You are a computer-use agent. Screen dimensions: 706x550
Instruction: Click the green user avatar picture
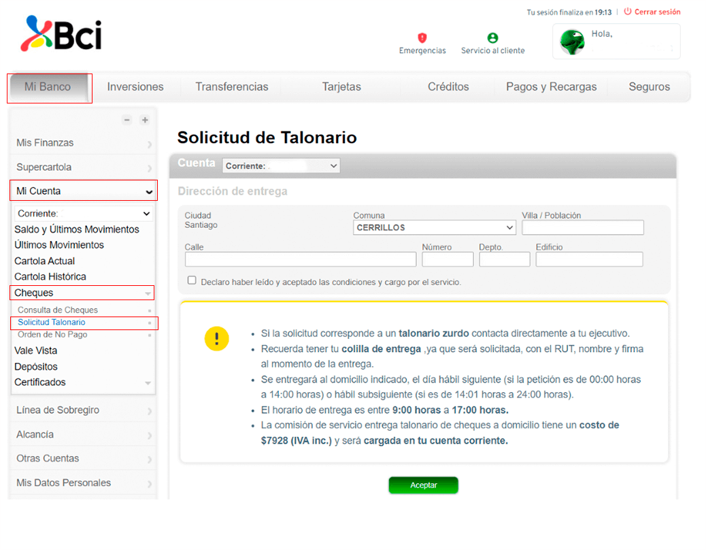click(x=572, y=42)
